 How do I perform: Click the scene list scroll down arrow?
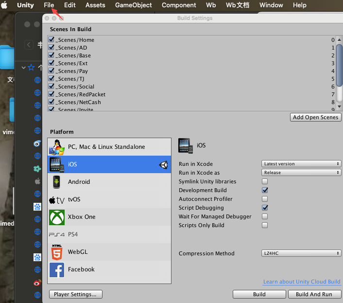coord(339,107)
